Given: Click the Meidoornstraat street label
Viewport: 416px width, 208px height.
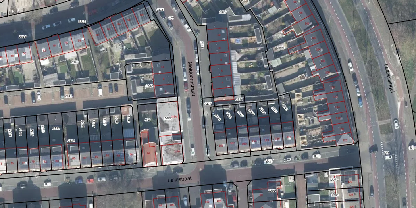Looking at the screenshot, I should 192,79.
